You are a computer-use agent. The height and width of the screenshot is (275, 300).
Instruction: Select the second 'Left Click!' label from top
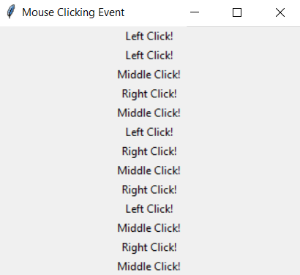[149, 56]
